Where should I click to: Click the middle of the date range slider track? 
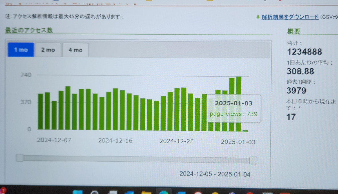click(137, 159)
